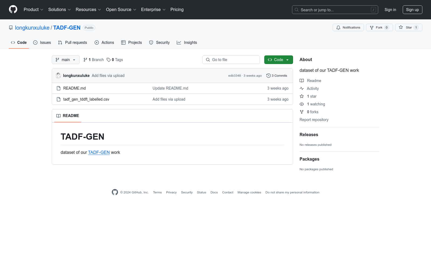Switch to the Issues tab

tap(42, 43)
